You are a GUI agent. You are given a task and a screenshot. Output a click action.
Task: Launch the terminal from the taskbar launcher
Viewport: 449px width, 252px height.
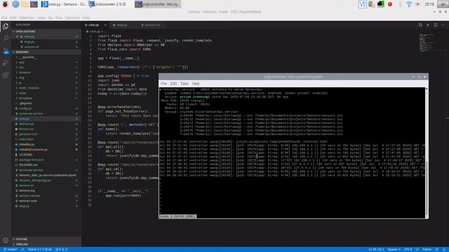pos(34,4)
